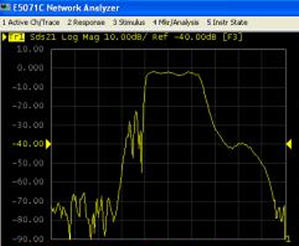Viewport: 299px width, 246px height.
Task: Click marker 1 at trace bottom right
Action: click(288, 238)
